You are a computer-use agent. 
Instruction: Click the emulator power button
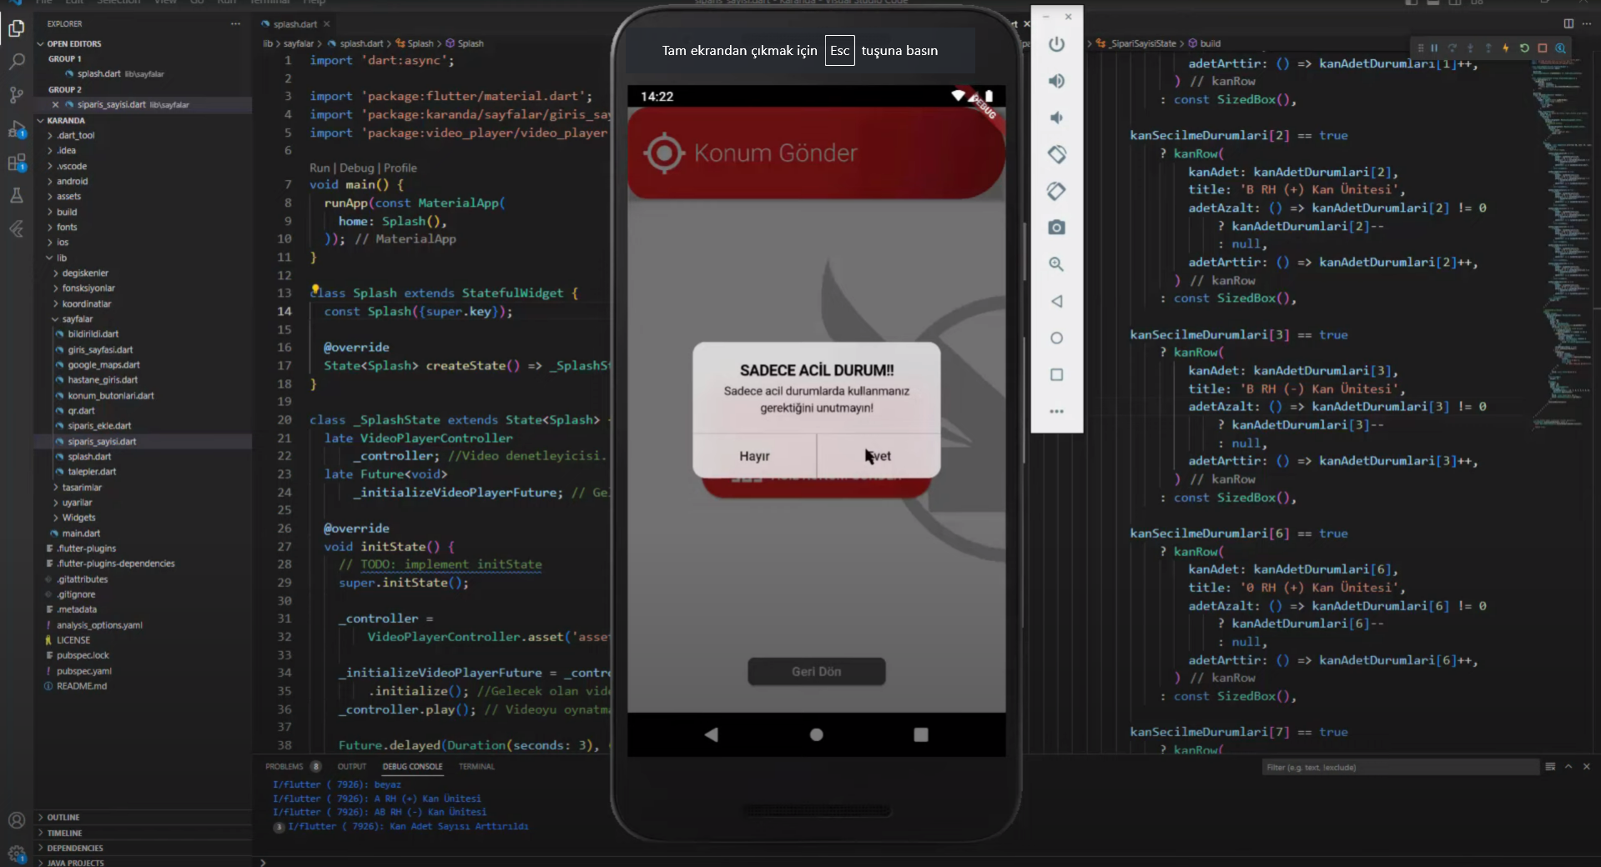point(1056,44)
